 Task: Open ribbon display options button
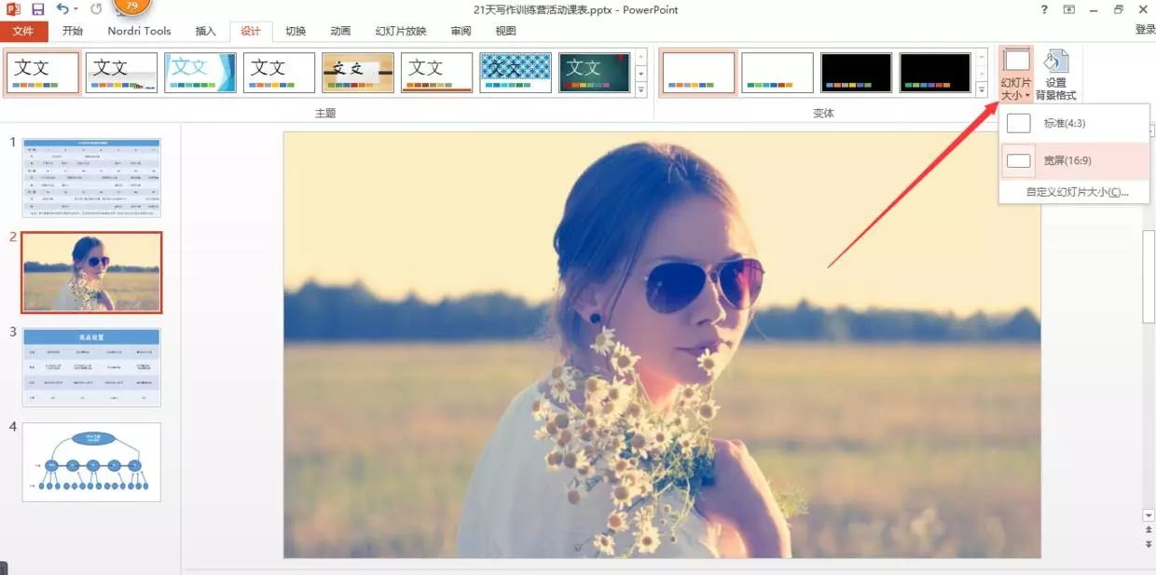click(1068, 9)
